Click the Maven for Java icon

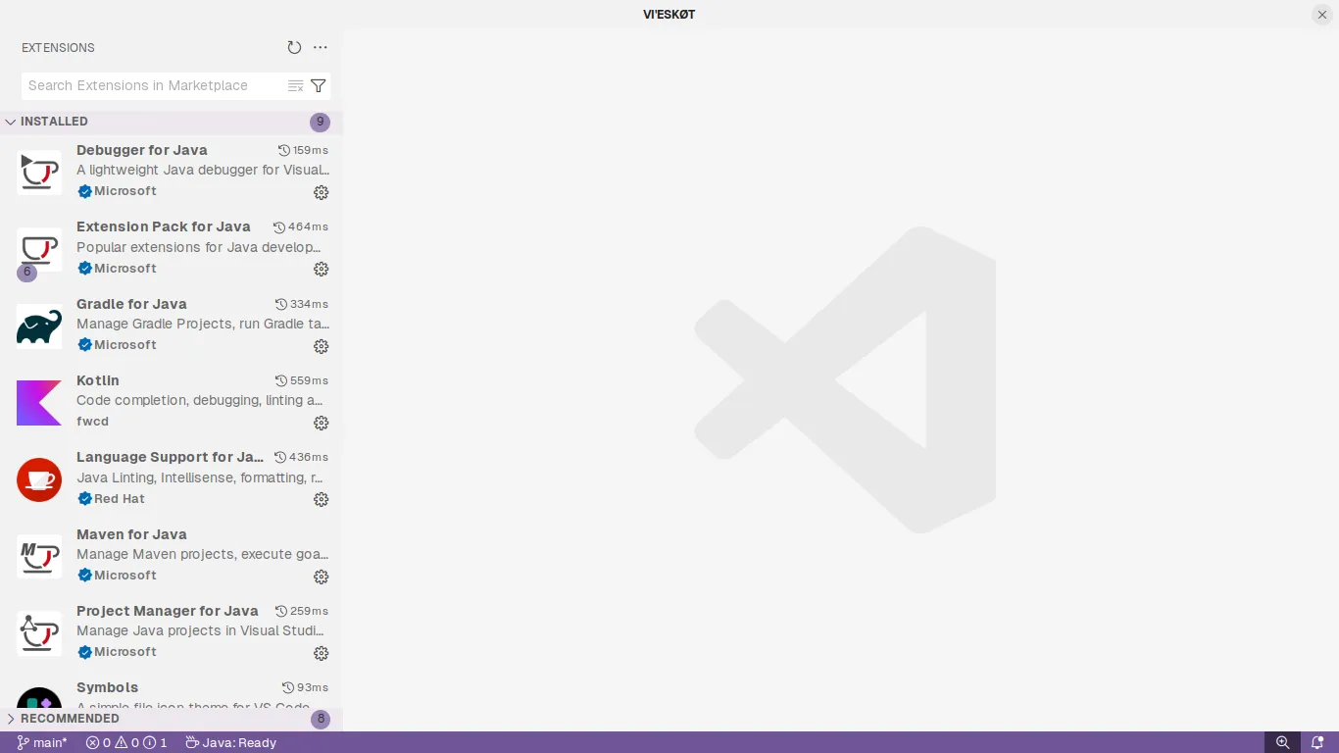(39, 556)
